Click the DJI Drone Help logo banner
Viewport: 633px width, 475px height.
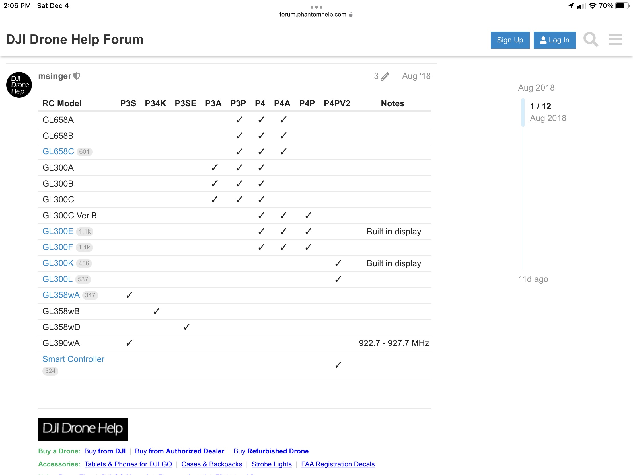83,429
